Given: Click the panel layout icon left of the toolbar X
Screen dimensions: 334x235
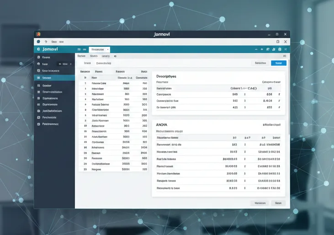Looking at the screenshot, I should click(278, 42).
